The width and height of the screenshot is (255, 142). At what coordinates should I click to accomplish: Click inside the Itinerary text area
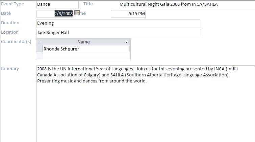(146, 104)
